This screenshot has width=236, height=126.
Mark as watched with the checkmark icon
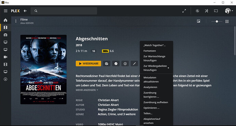coord(116,64)
